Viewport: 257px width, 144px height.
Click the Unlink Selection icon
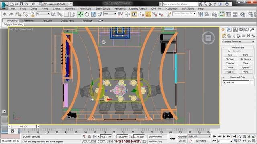[25, 14]
